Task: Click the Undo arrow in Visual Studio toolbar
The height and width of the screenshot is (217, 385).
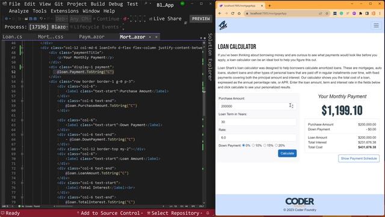Action: pyautogui.click(x=42, y=19)
